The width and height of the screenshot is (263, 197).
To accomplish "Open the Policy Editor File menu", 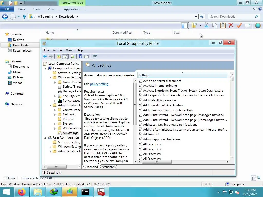I will click(46, 50).
